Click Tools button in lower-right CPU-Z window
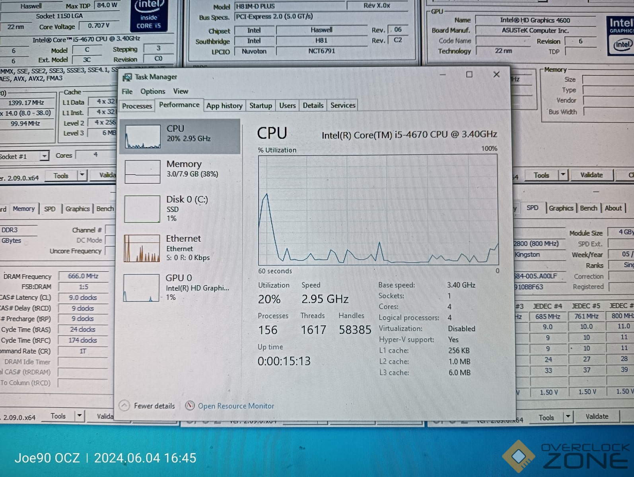 pos(546,417)
